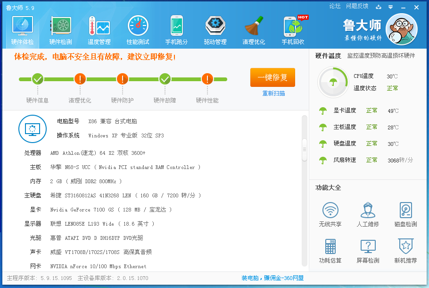Select the 声卡 威盛 VT1708B row
Image resolution: width=429 pixels, height=288 pixels.
(x=91, y=252)
